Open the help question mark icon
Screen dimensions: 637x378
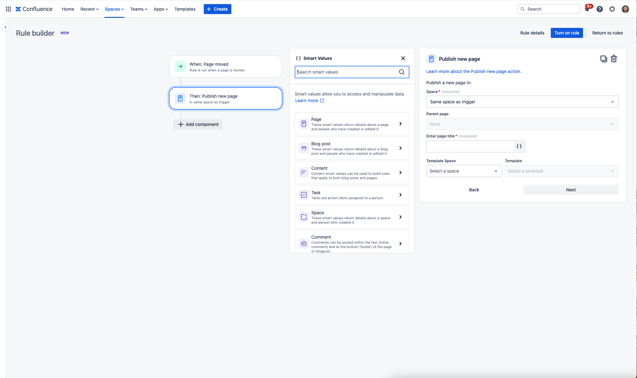pos(600,9)
